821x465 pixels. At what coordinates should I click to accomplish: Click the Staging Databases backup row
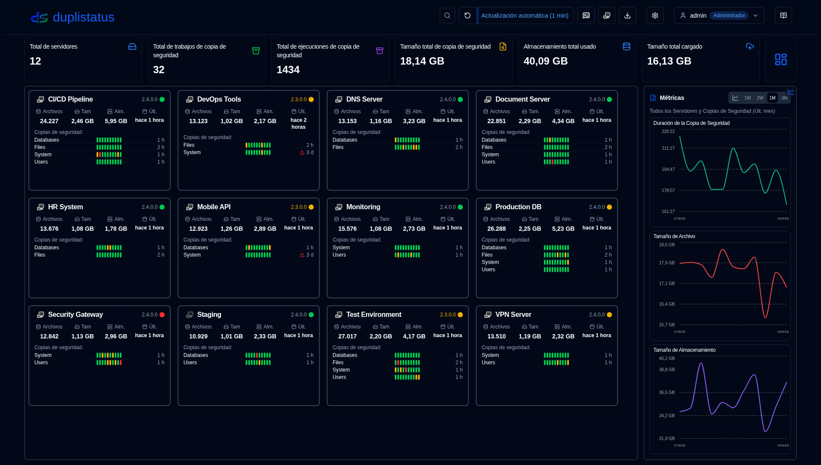coord(248,355)
